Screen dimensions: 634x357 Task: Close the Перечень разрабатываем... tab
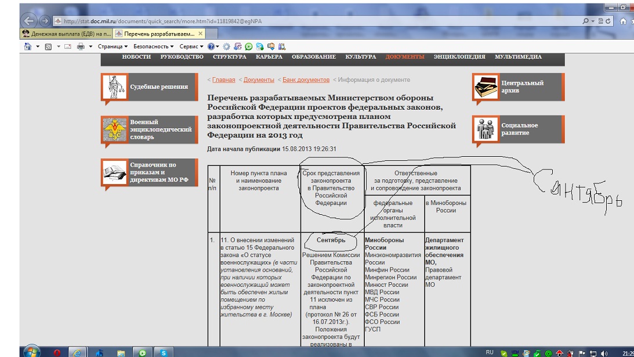coord(201,34)
